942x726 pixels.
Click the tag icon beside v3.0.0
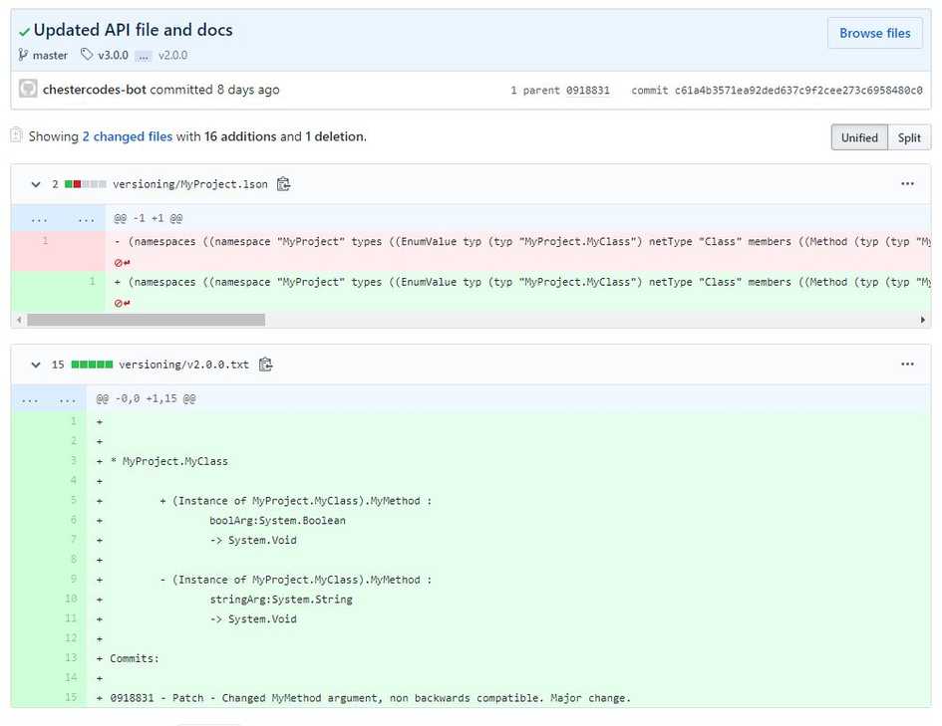tap(85, 56)
